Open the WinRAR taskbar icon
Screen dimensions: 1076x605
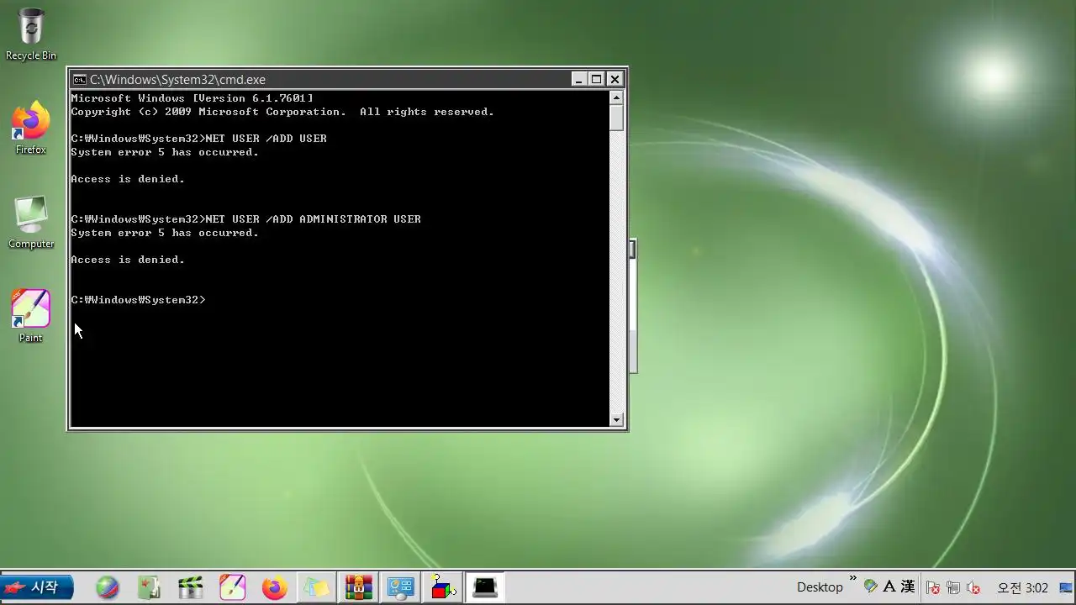click(359, 587)
